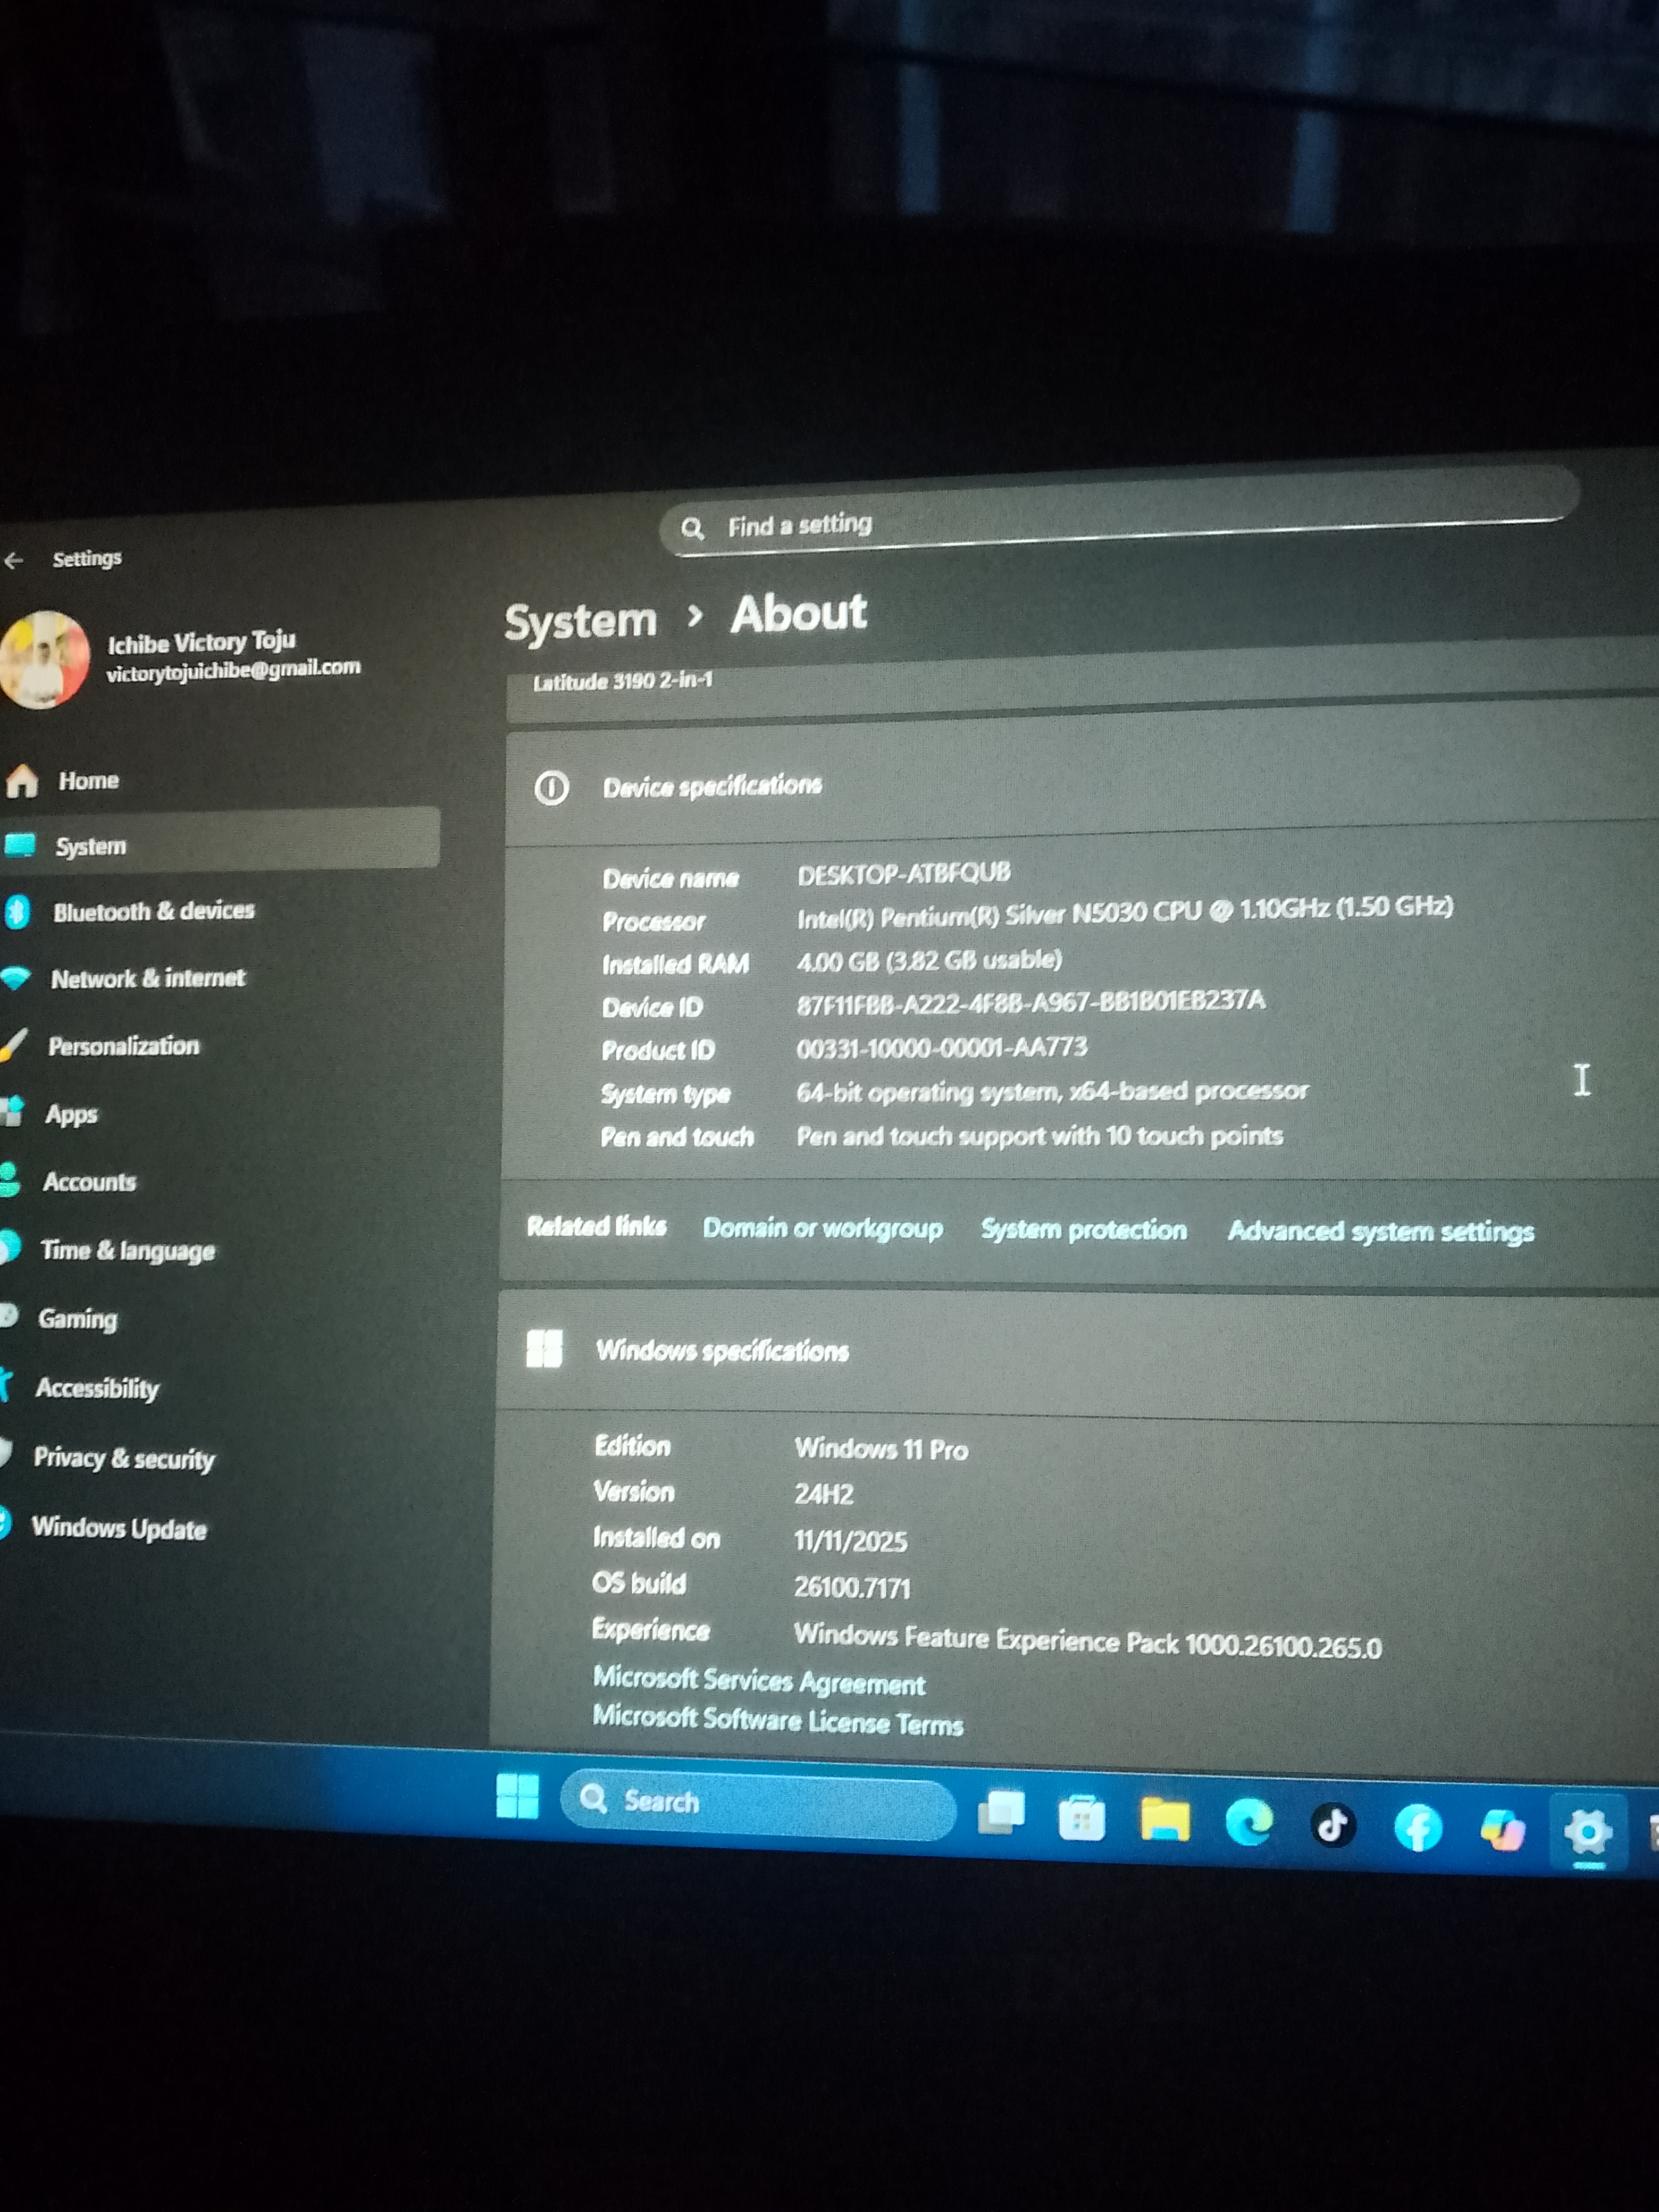Select the Installed on date 11/11/2025
Image resolution: width=1659 pixels, height=2212 pixels.
[x=850, y=1541]
